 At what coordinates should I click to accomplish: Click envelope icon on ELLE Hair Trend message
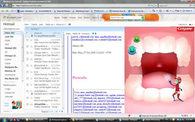coord(31,40)
